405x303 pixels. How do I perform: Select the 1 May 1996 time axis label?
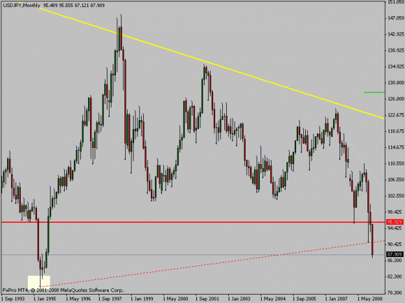[78, 299]
